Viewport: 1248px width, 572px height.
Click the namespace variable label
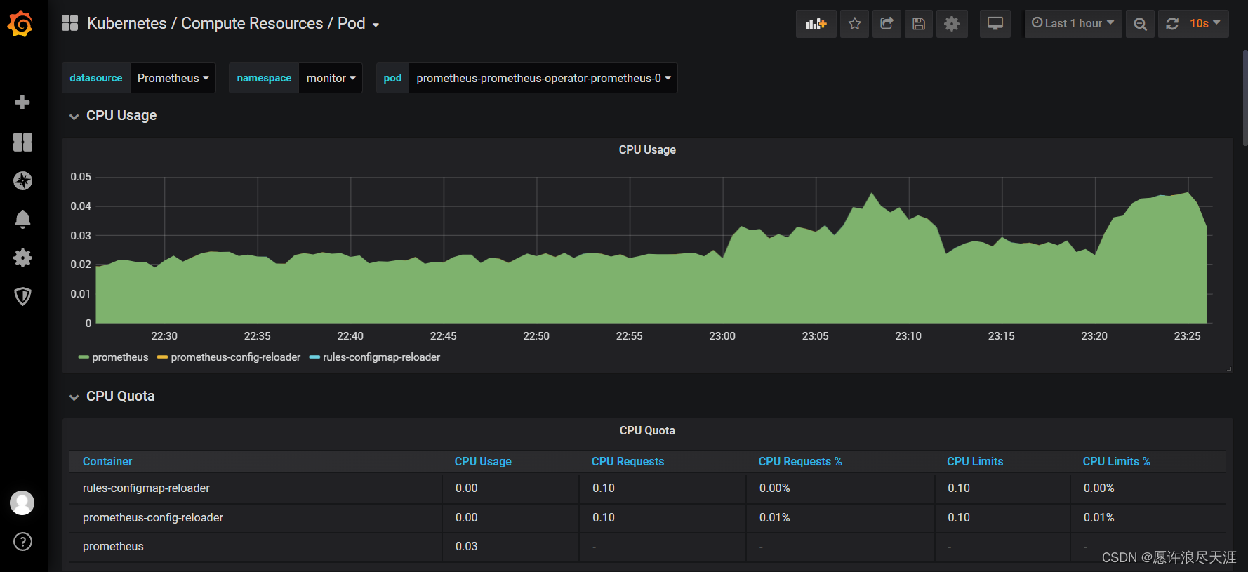tap(264, 78)
